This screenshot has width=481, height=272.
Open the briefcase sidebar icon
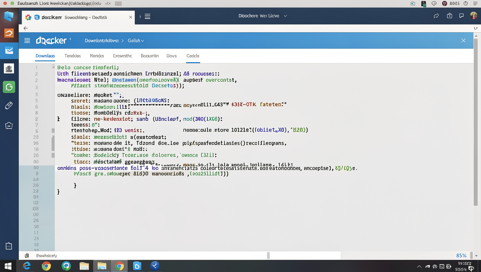[9, 125]
